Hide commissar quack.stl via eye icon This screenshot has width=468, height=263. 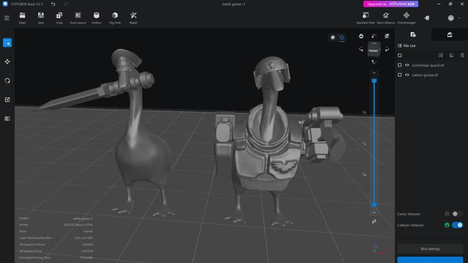(407, 65)
